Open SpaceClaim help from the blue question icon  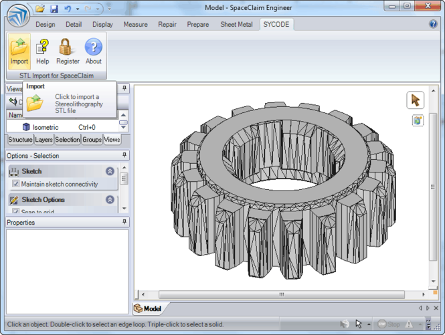(x=433, y=24)
